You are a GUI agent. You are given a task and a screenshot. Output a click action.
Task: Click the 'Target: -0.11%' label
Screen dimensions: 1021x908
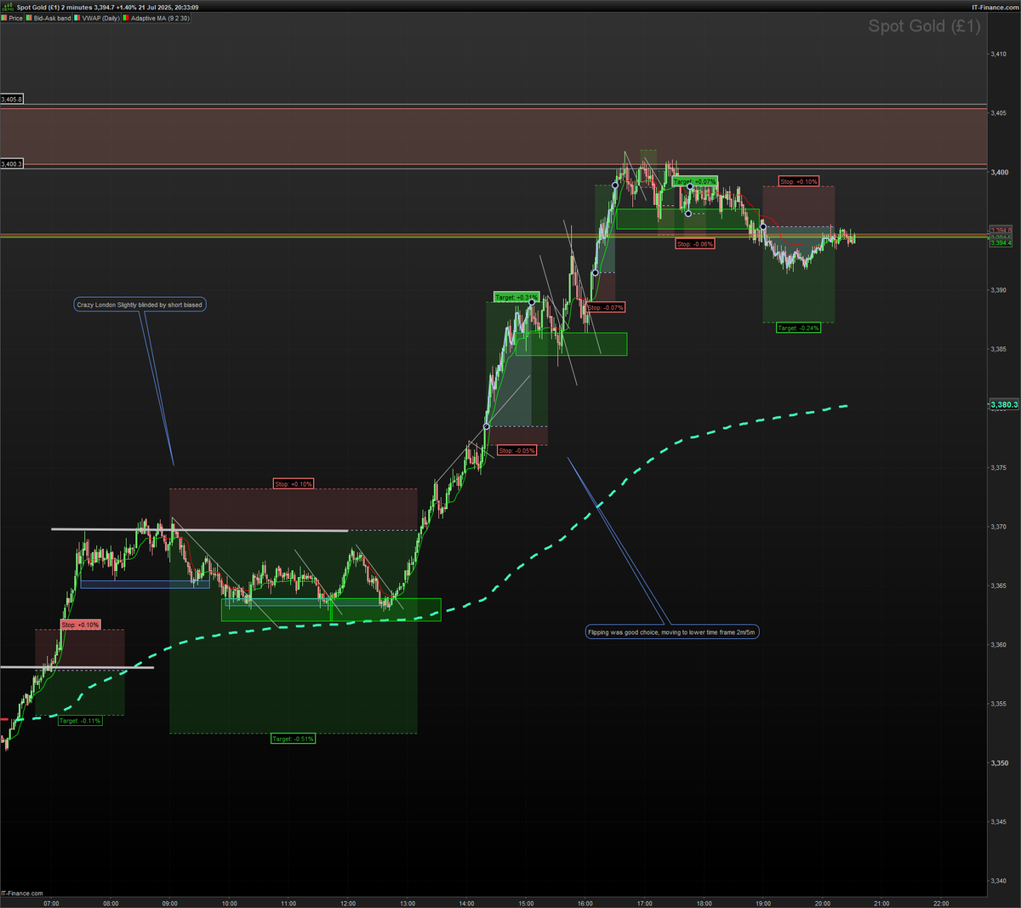[80, 721]
